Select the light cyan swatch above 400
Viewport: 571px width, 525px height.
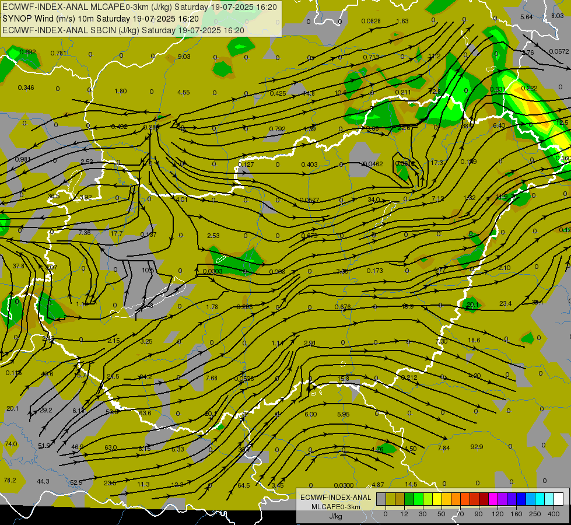click(549, 499)
